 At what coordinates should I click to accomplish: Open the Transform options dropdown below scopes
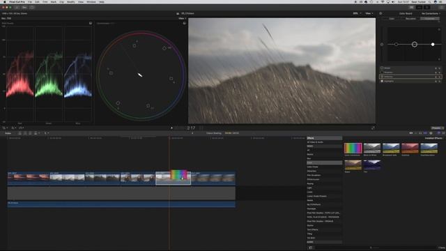(5, 128)
